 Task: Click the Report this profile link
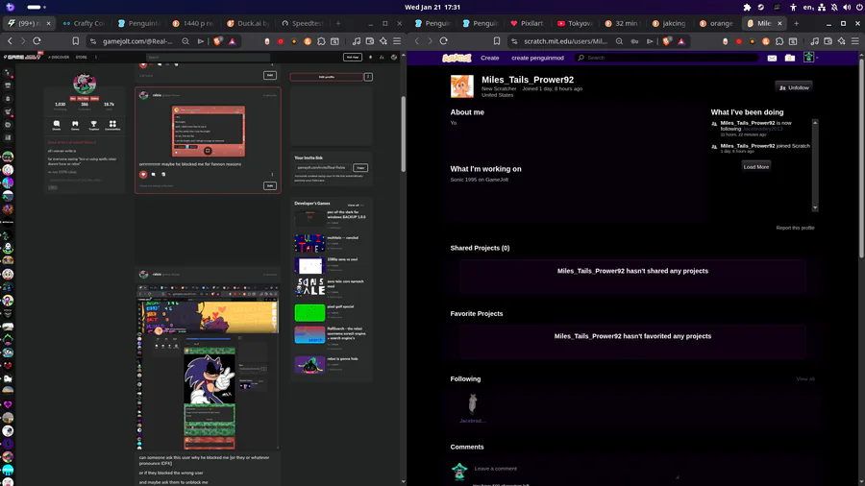[795, 228]
